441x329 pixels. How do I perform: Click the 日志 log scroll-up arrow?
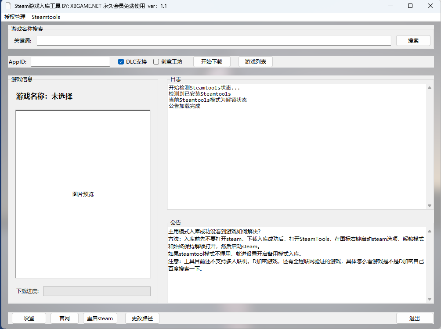429,87
